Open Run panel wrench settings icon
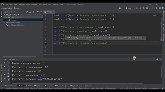Viewport: 165px width, 92px height. click(x=5, y=66)
